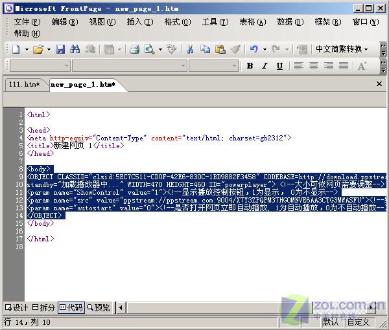Open the 插入(I) menu
The height and width of the screenshot is (330, 389).
click(x=140, y=22)
